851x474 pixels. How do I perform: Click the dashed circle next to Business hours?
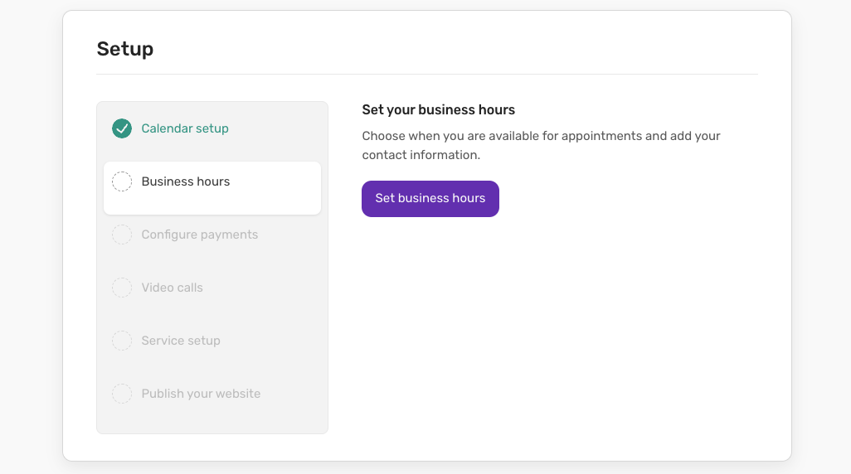click(122, 181)
